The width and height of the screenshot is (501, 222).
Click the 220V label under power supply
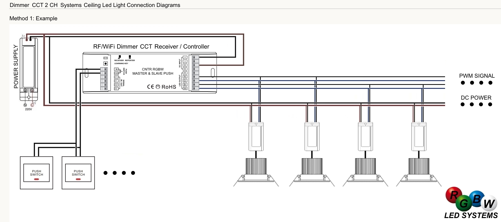[28, 109]
